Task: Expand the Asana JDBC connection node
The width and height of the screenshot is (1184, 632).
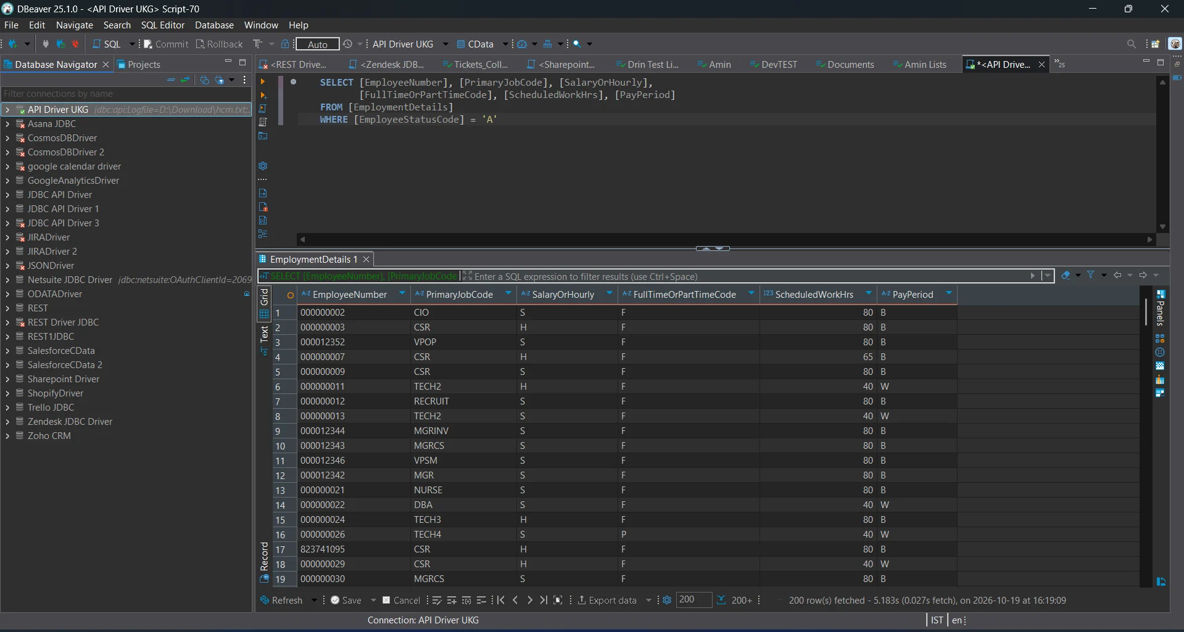Action: [x=7, y=123]
